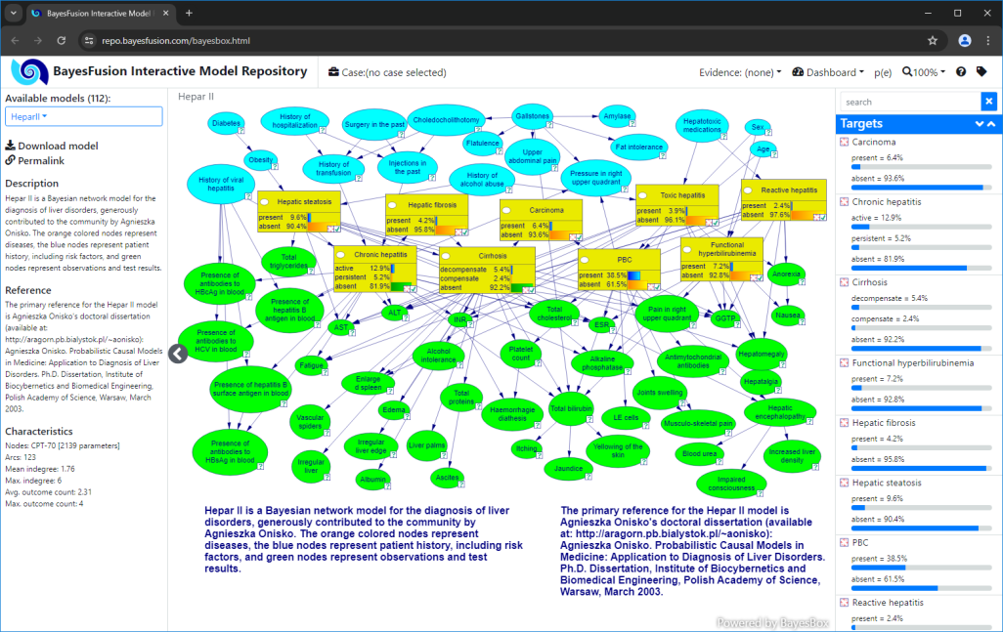Click the Permalink link
Screen dimensions: 1003x632
(x=35, y=160)
